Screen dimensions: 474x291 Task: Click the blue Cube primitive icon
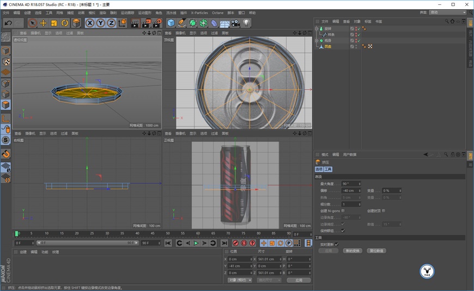pos(171,23)
